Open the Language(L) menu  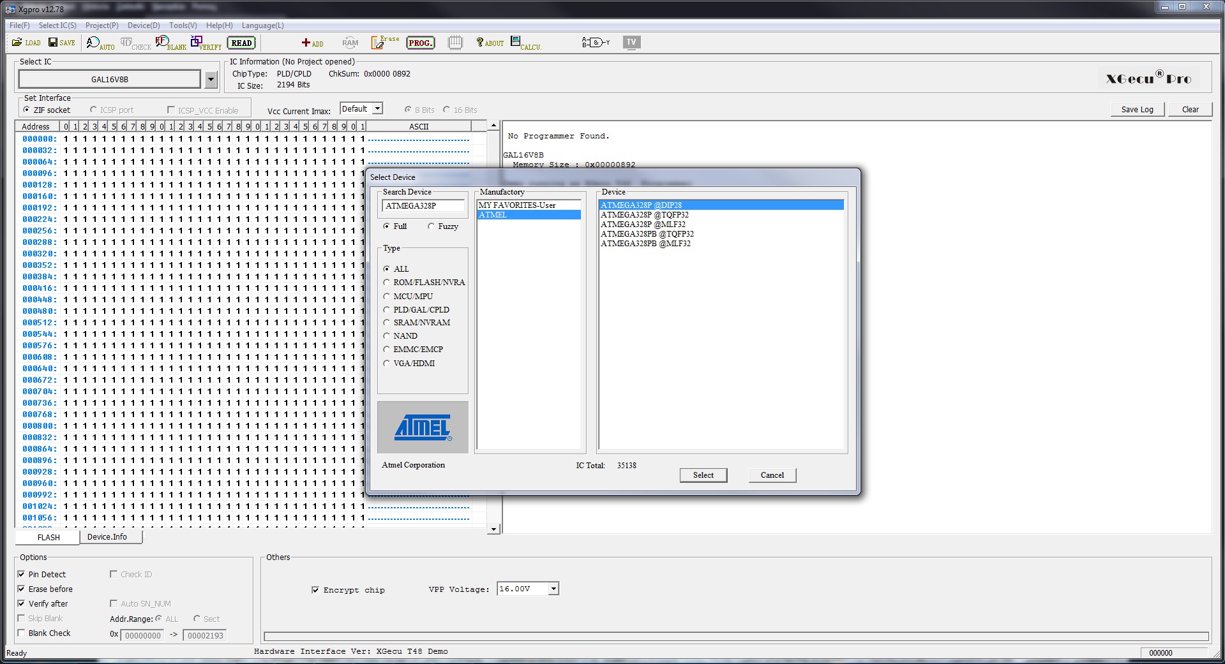coord(263,26)
